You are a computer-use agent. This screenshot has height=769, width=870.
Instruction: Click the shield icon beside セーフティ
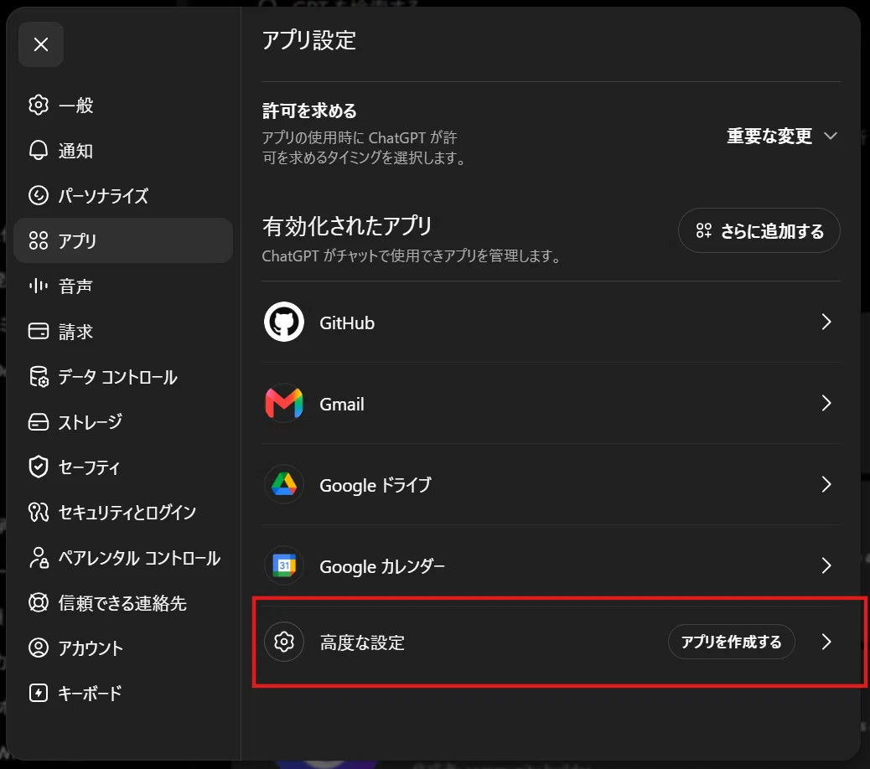(39, 467)
